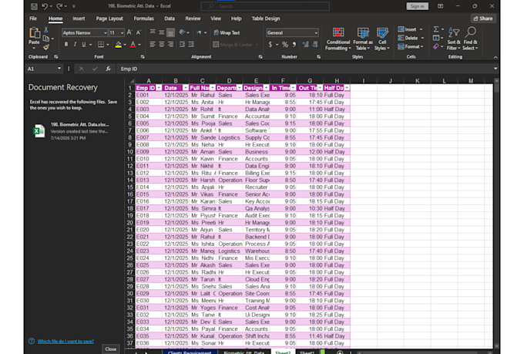Click the red font color swatch
Screen dimensions: 524x354
pos(133,45)
